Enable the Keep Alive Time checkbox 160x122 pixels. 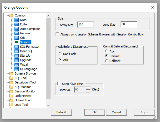pyautogui.click(x=59, y=83)
